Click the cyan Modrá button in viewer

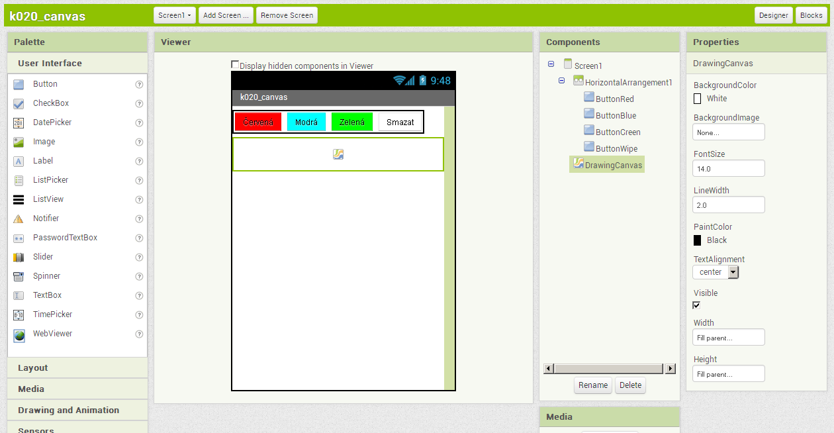[306, 122]
